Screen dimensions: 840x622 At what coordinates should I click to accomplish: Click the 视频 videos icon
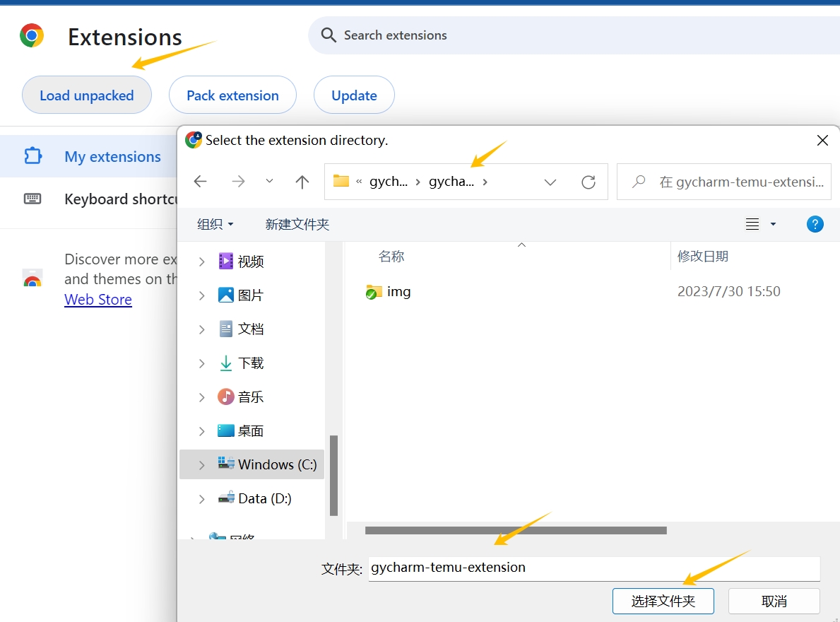click(225, 261)
